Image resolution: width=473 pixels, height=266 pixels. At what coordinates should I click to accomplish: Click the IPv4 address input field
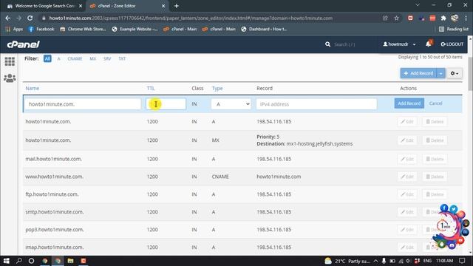click(x=316, y=104)
